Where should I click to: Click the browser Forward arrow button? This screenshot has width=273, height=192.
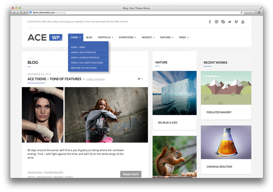tap(18, 12)
